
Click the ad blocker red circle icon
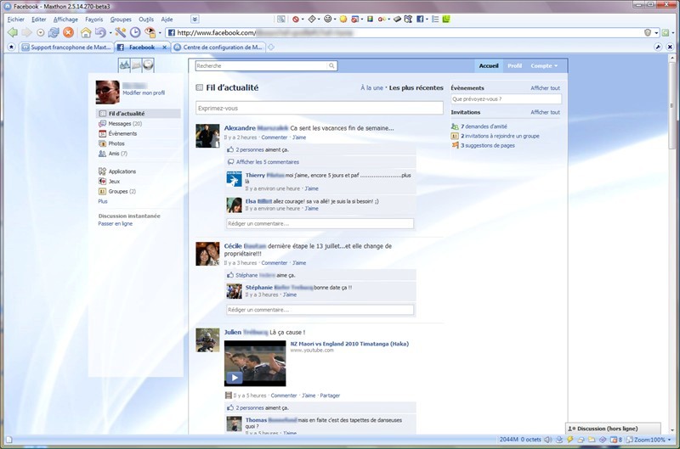pyautogui.click(x=295, y=19)
